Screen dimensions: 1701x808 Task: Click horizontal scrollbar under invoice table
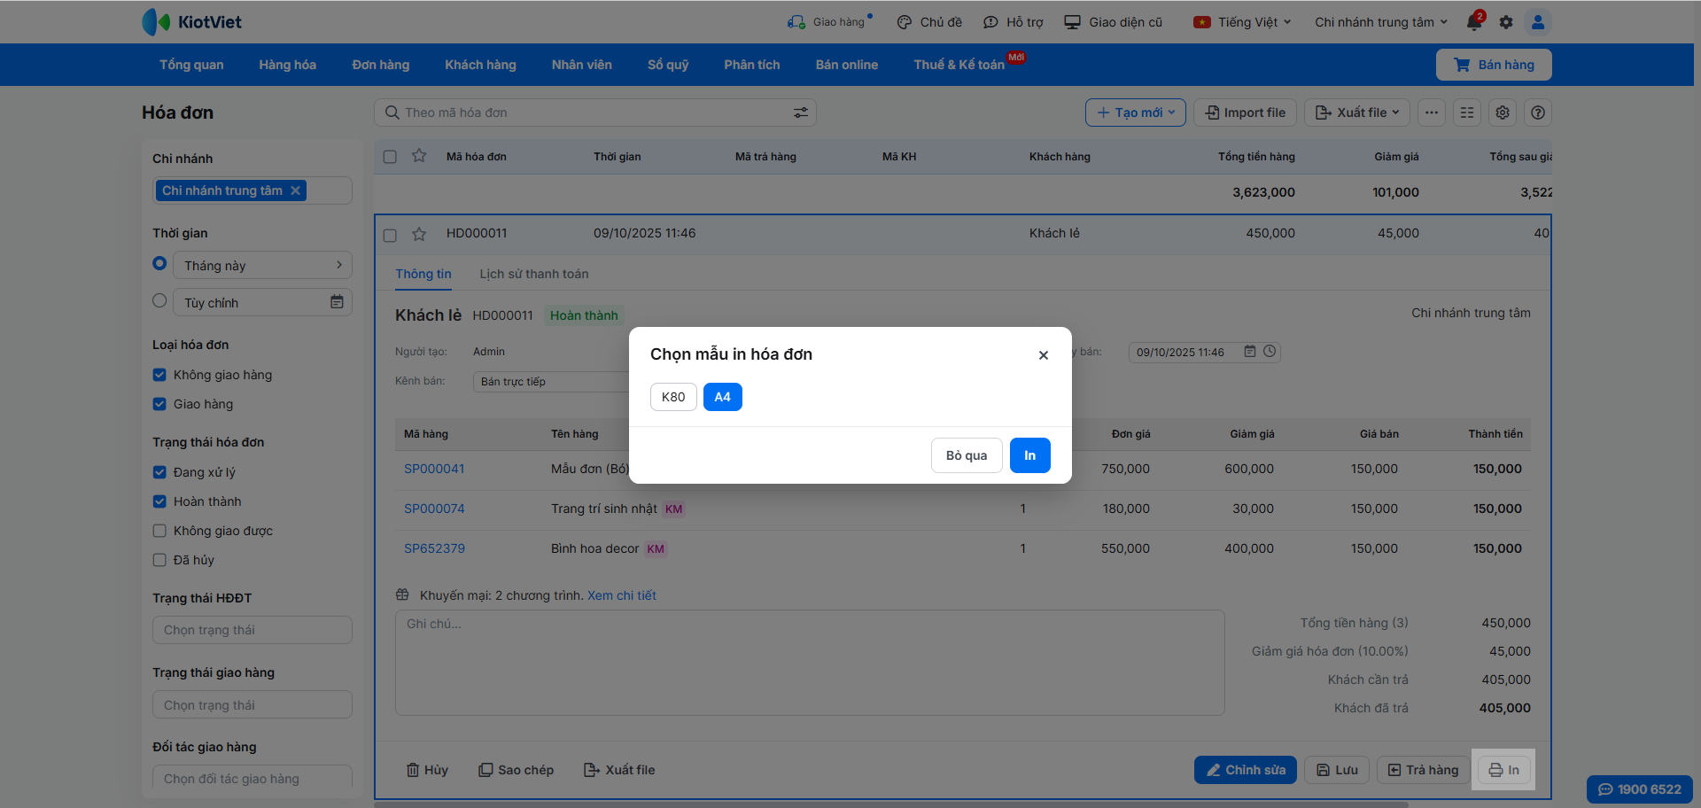tap(891, 804)
